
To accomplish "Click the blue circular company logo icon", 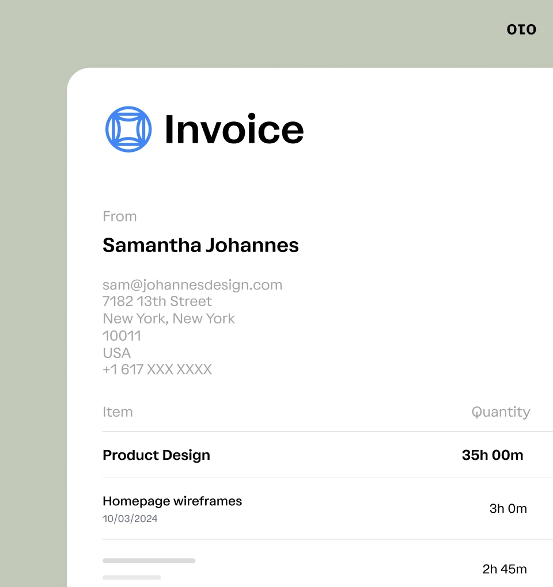I will tap(127, 129).
